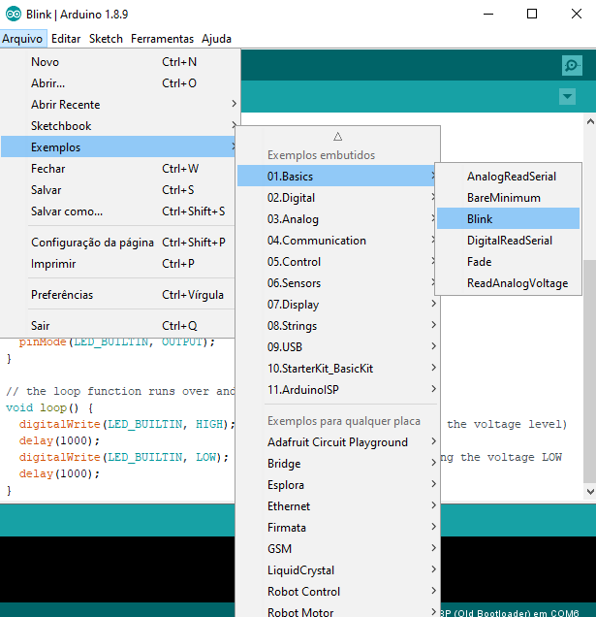Click the delay(1000); line after LOW
The image size is (596, 617).
(58, 473)
